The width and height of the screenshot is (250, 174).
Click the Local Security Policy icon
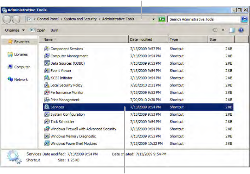pyautogui.click(x=47, y=85)
